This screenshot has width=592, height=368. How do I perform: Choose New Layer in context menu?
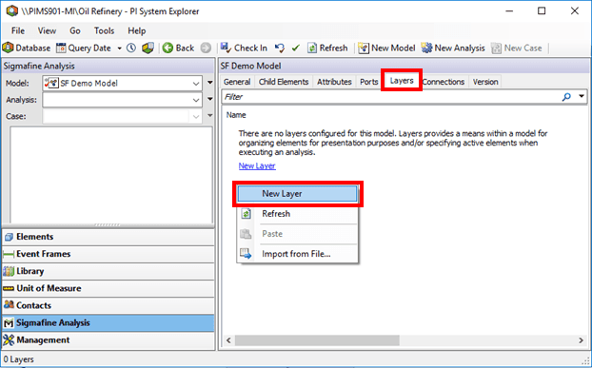point(297,194)
